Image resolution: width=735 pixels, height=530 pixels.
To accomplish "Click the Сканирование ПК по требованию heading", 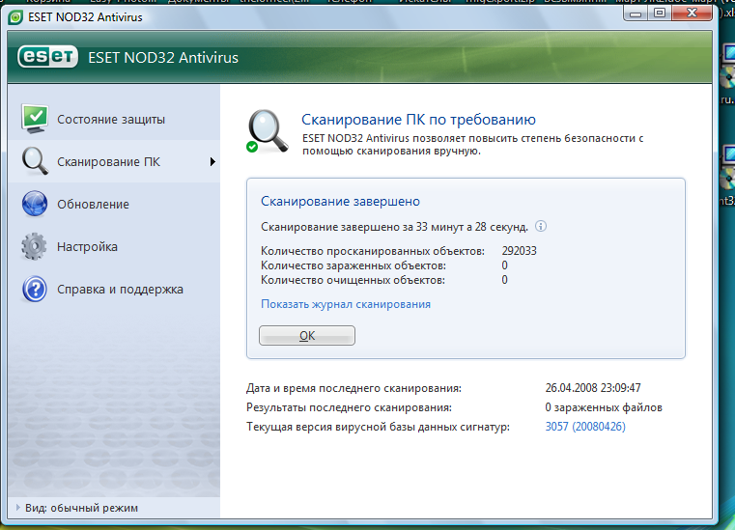I will click(418, 120).
